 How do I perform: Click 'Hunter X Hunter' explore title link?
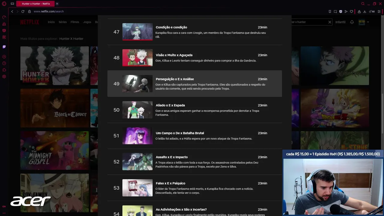pyautogui.click(x=71, y=39)
